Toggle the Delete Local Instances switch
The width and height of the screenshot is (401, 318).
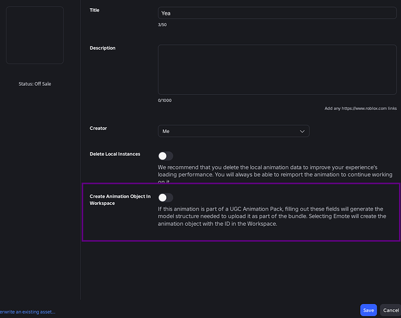[165, 156]
